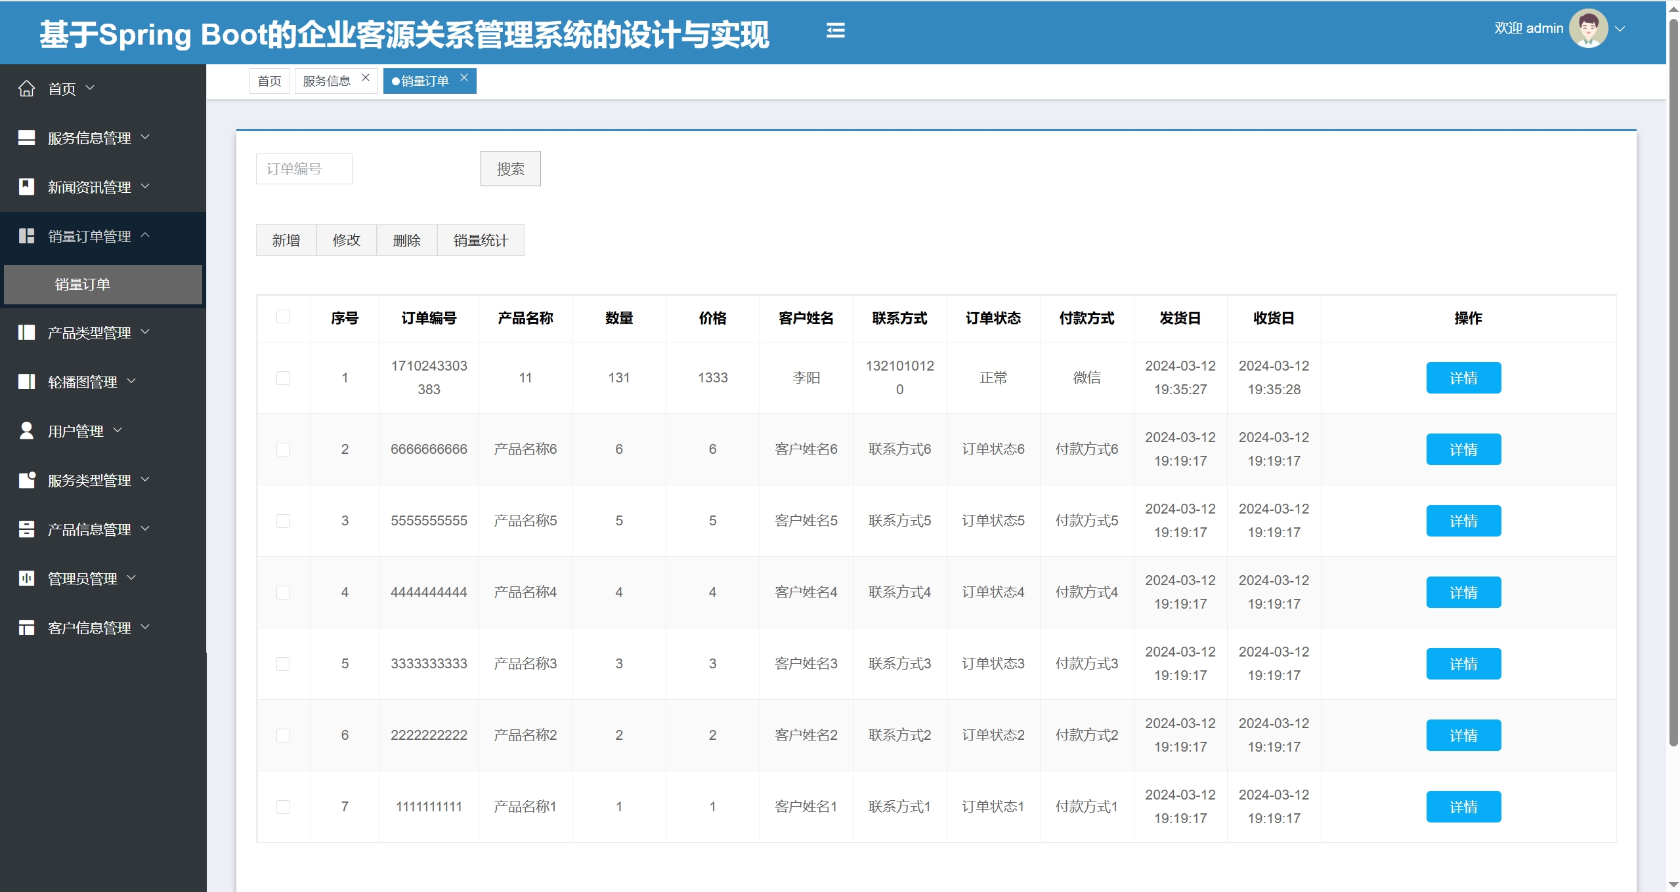The image size is (1680, 892).
Task: Expand the 用户管理 menu chevron
Action: coord(118,430)
